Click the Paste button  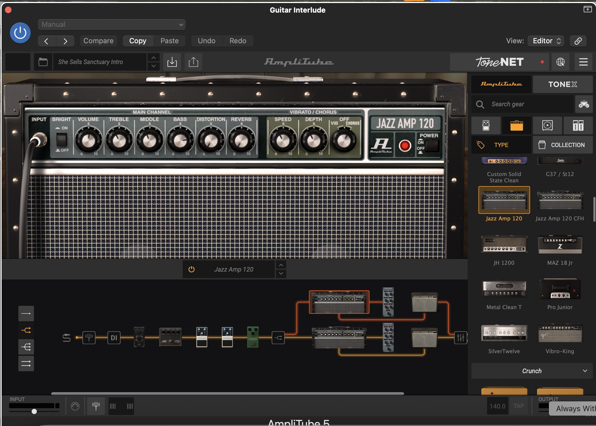tap(170, 41)
